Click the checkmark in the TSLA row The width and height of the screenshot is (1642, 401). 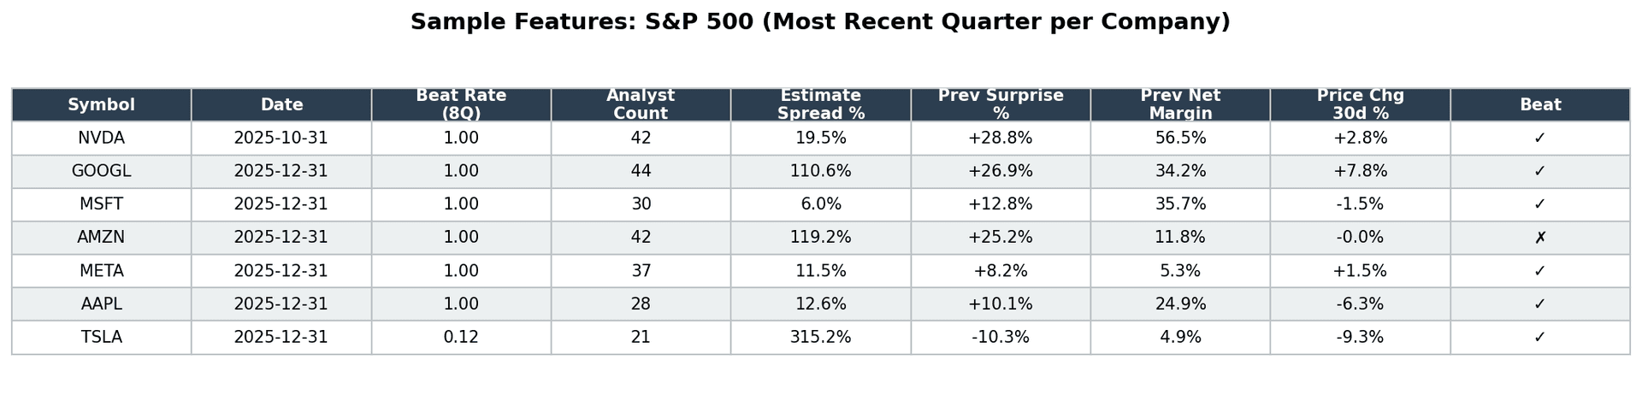(x=1539, y=338)
